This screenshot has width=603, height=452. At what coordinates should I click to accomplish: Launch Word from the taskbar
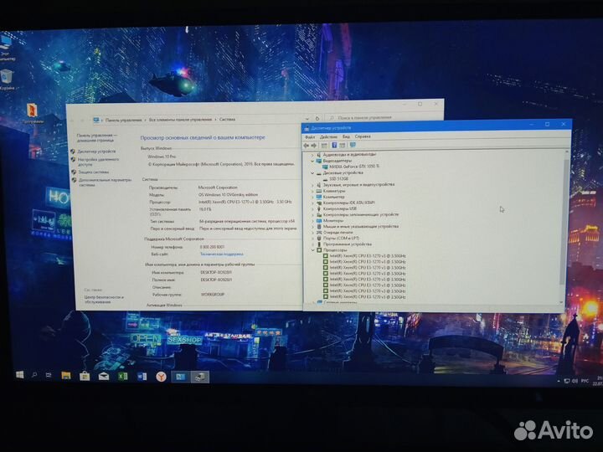(x=142, y=377)
